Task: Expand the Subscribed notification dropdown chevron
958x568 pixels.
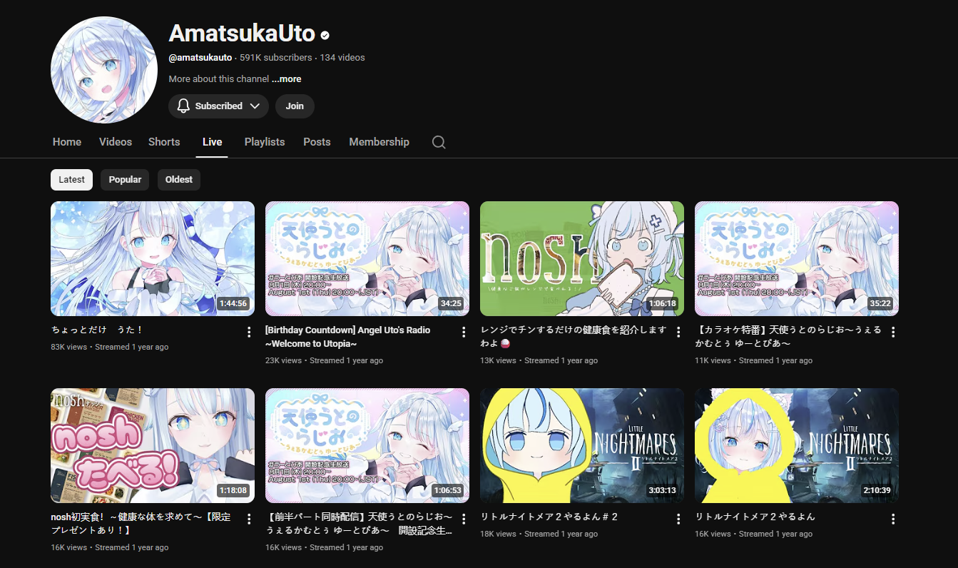Action: click(255, 106)
